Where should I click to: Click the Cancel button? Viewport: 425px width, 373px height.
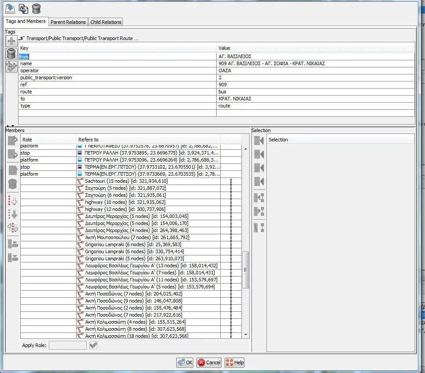click(209, 362)
